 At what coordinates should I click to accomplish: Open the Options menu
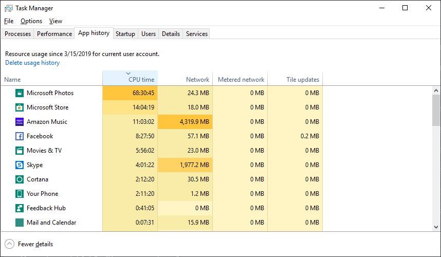pyautogui.click(x=31, y=21)
